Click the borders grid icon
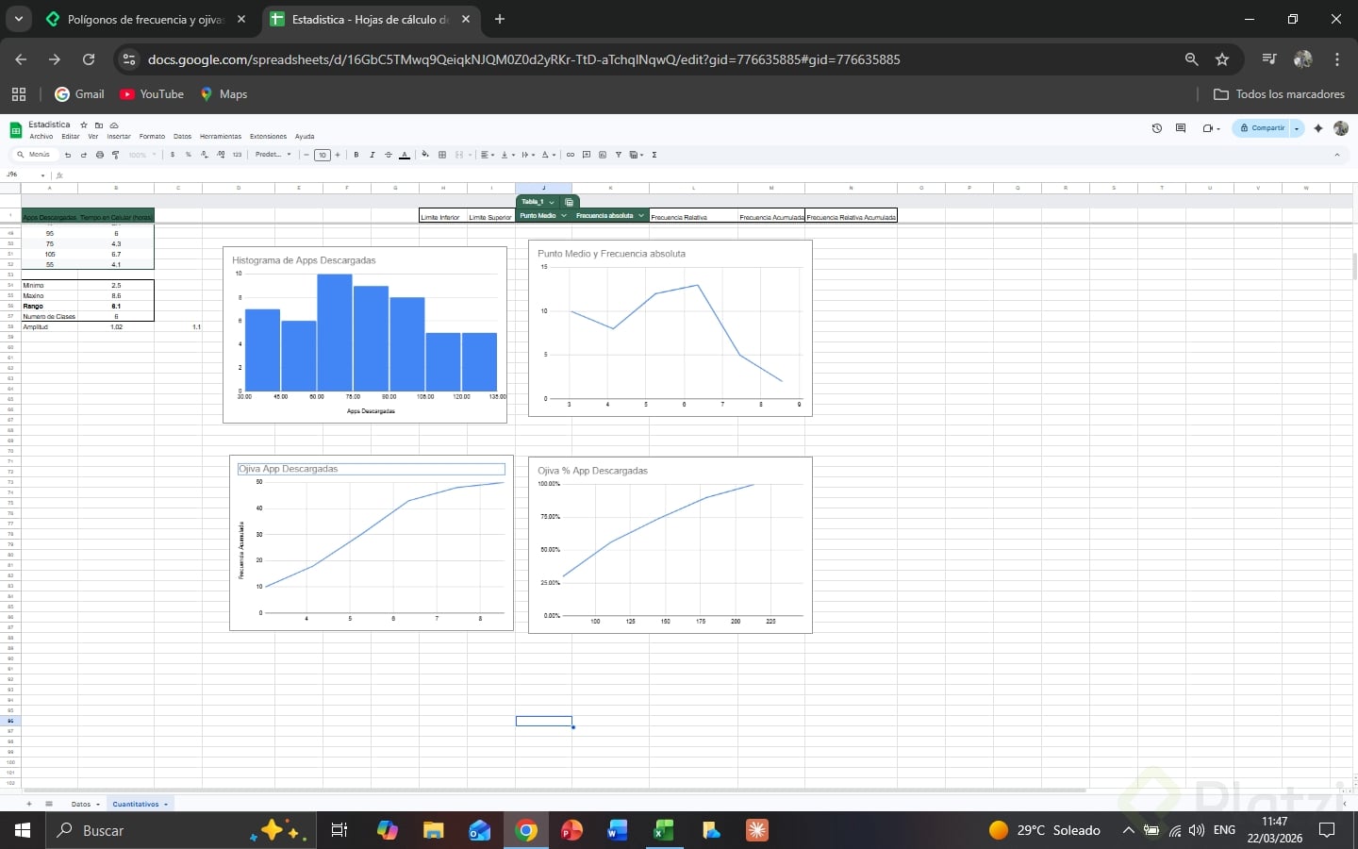 (x=442, y=155)
